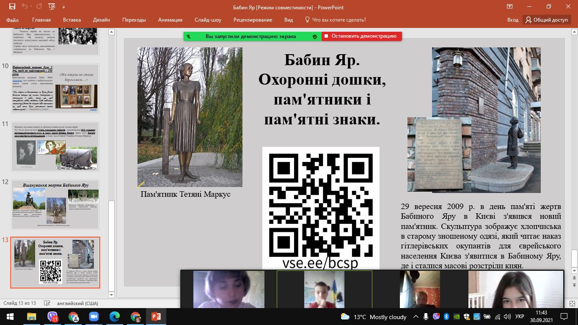
Task: Open the Файл menu
Action: coord(13,20)
